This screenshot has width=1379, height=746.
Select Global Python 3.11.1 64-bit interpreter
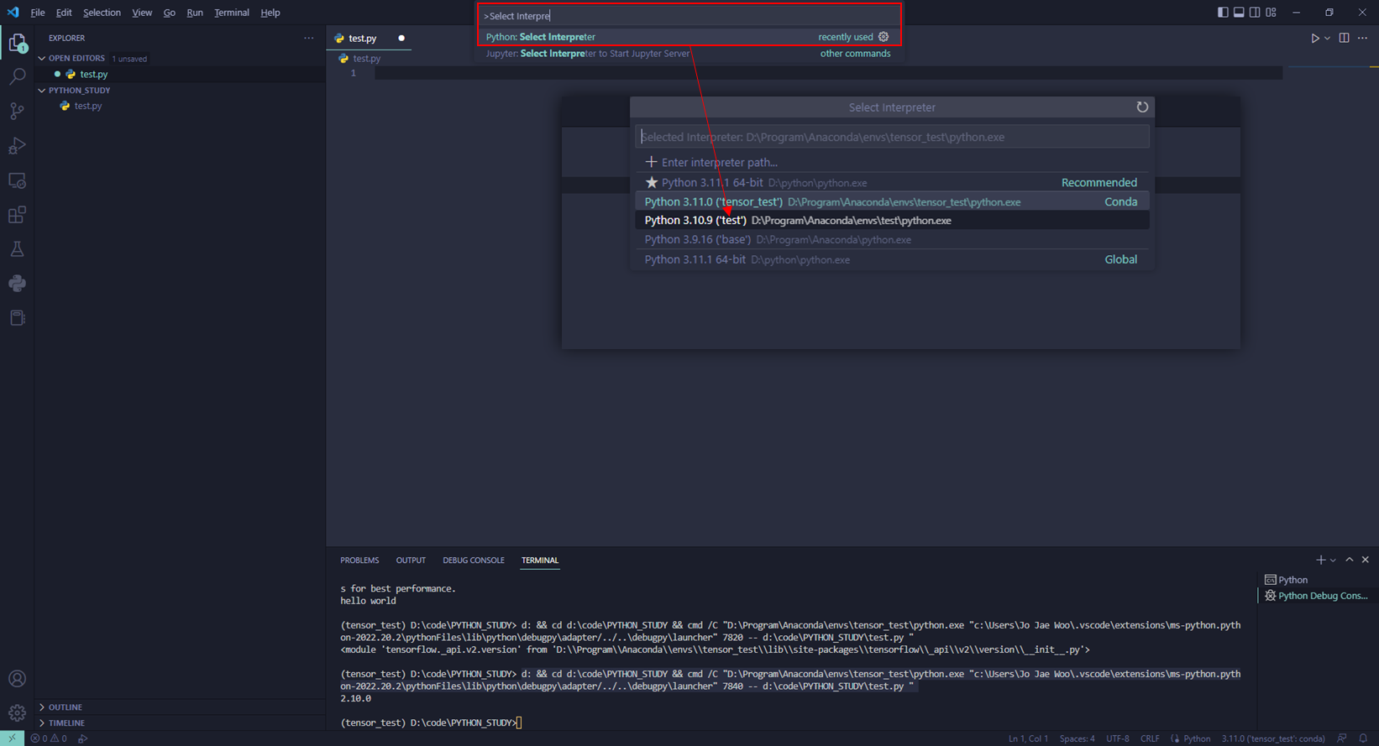[x=892, y=259]
